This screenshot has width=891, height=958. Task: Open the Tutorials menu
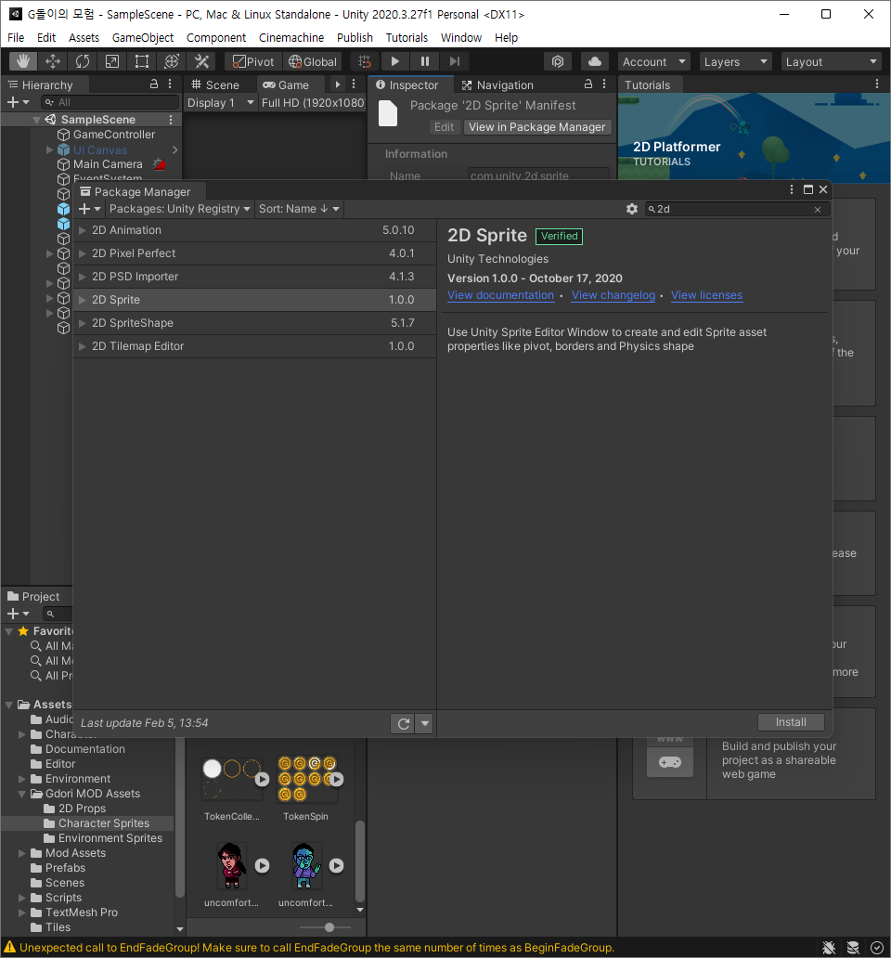(407, 37)
